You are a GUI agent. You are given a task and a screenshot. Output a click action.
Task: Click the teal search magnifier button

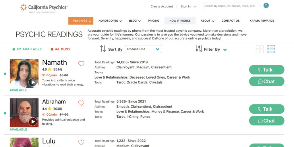click(x=266, y=5)
